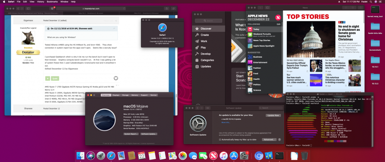The height and width of the screenshot is (162, 385).
Task: Launch Siri from the Dock
Action: 90,155
